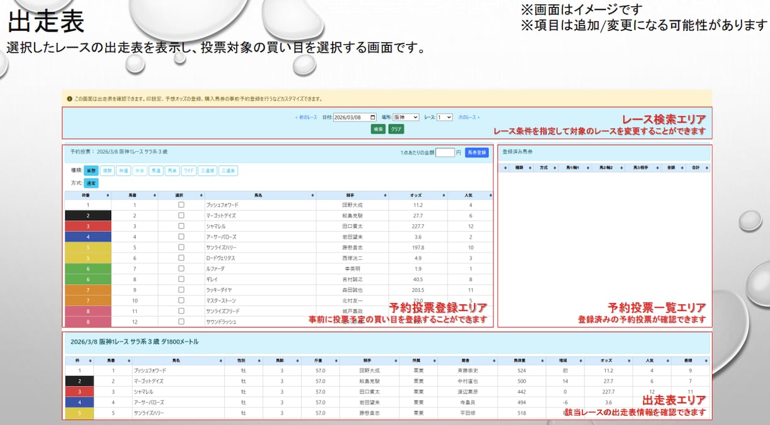Check the box beside アーサーバローズ
Screen dimensions: 770x425
click(x=181, y=237)
